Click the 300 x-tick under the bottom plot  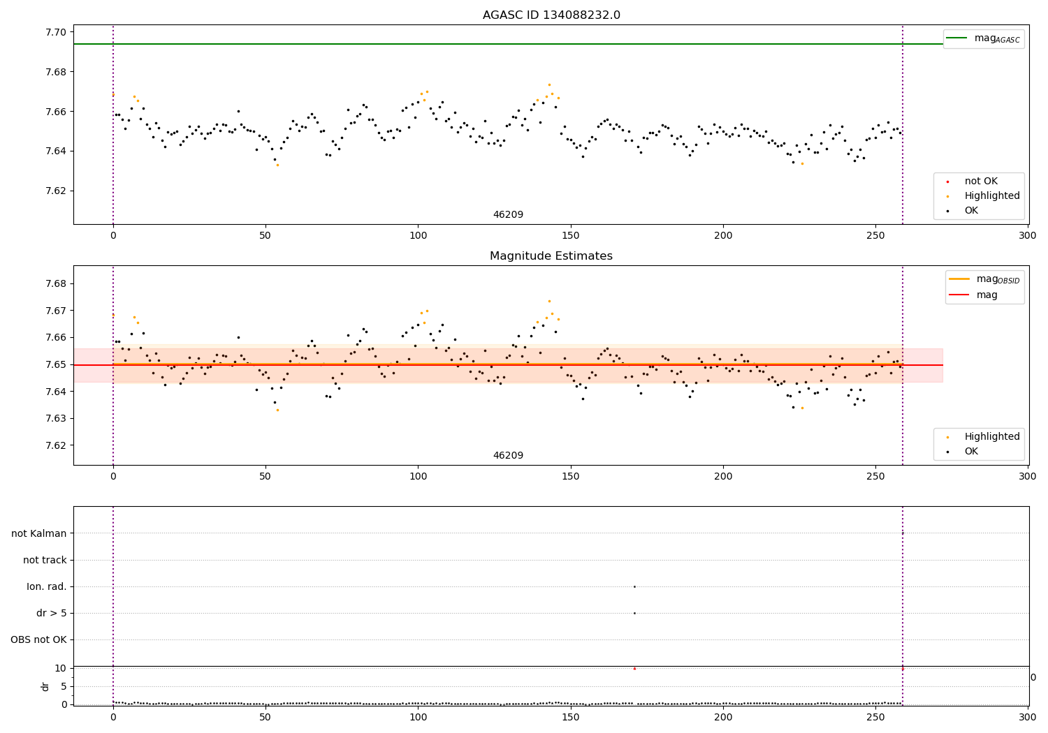coord(1028,718)
